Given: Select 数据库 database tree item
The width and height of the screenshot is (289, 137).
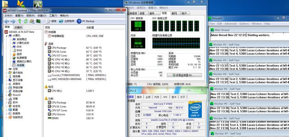Looking at the screenshot, I should pos(16,113).
